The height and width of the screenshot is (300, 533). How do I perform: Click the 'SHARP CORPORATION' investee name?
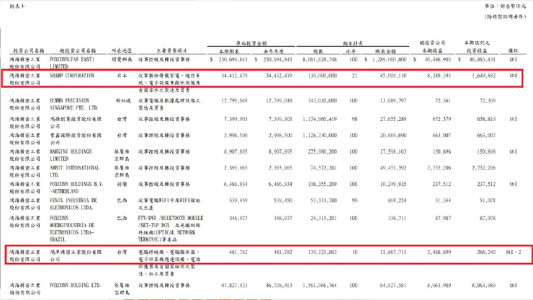[x=72, y=76]
